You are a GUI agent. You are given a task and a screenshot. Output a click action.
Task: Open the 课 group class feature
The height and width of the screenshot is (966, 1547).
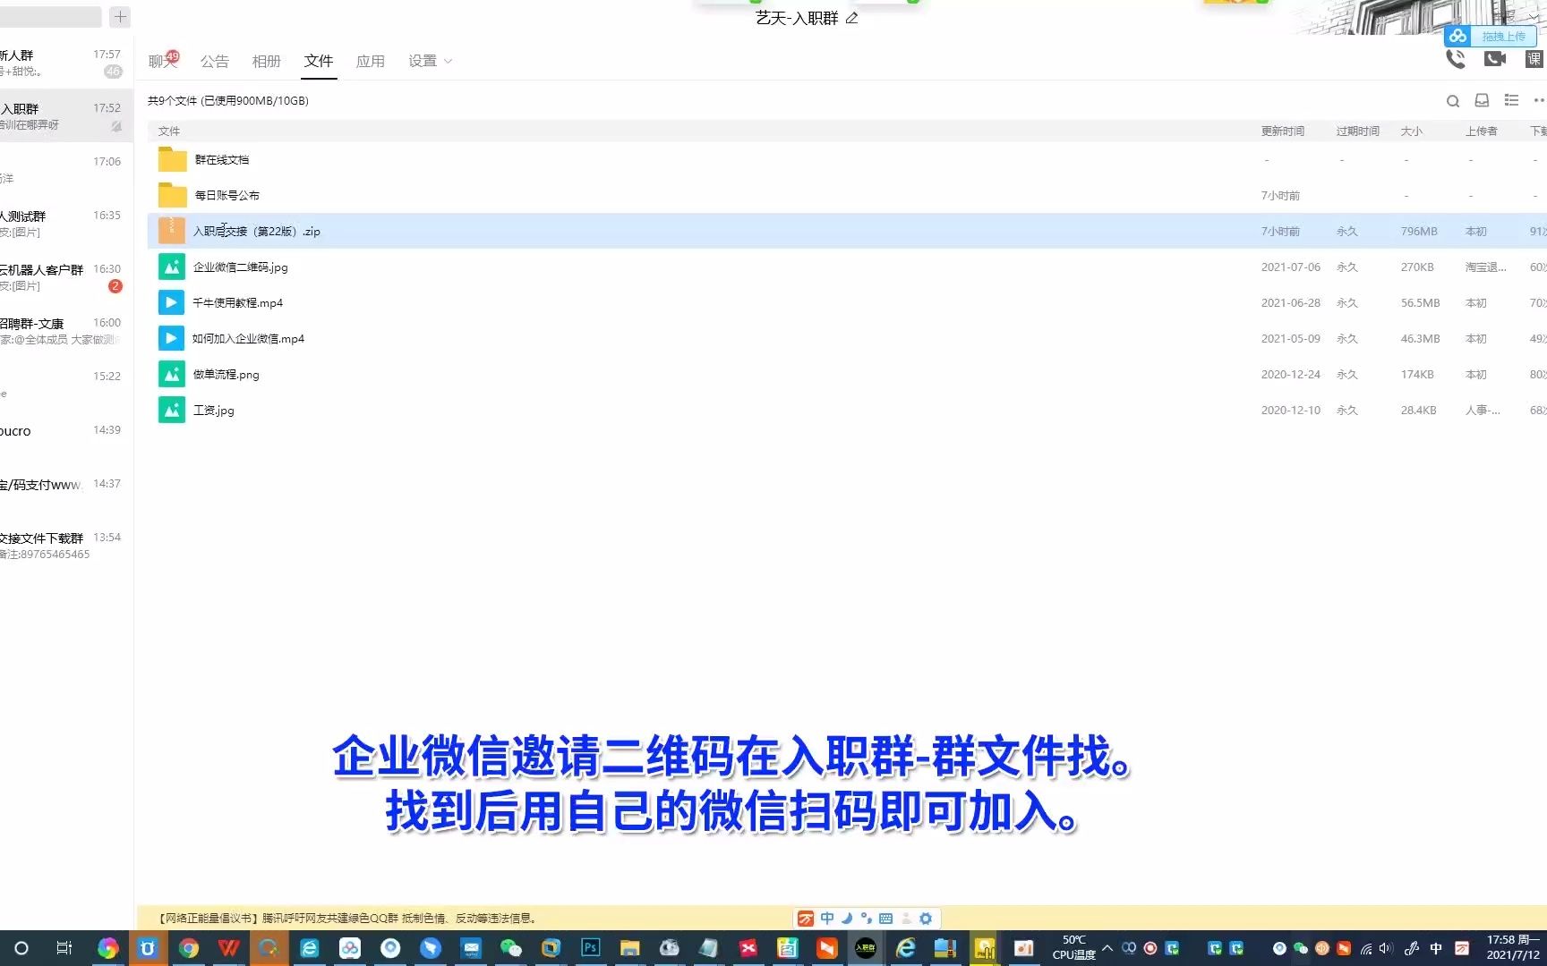pyautogui.click(x=1534, y=58)
